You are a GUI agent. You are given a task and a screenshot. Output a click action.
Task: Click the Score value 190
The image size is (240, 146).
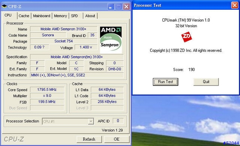pos(192,70)
